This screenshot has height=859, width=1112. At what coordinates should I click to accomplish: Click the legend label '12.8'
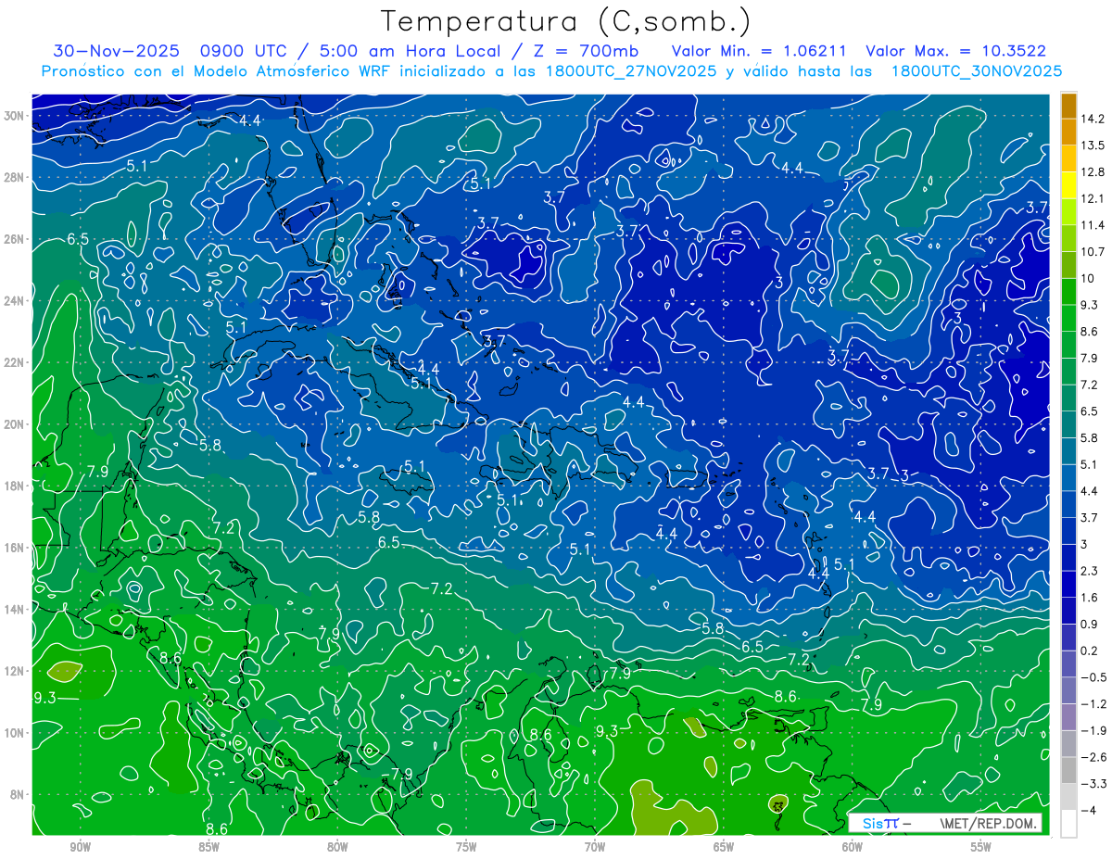pos(1093,172)
